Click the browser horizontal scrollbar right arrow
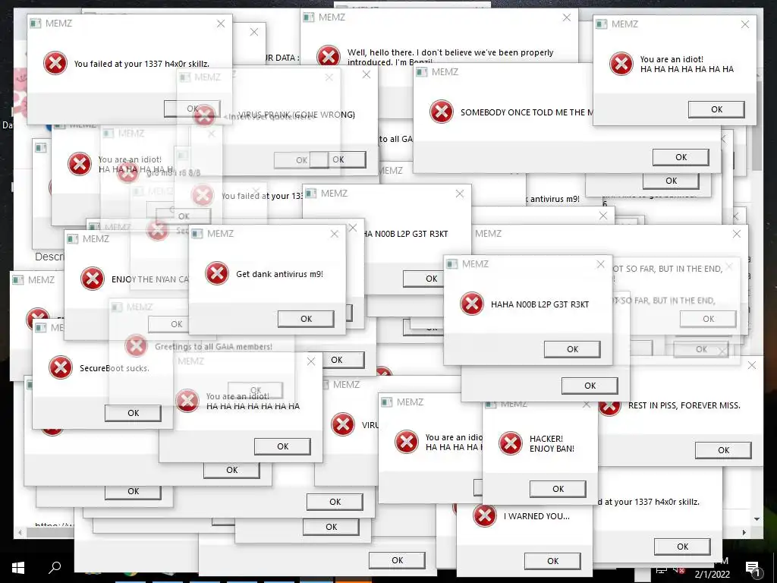Screen dimensions: 777x583 tap(744, 532)
